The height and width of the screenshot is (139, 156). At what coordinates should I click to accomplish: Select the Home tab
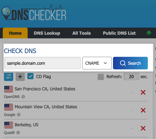coord(15,33)
